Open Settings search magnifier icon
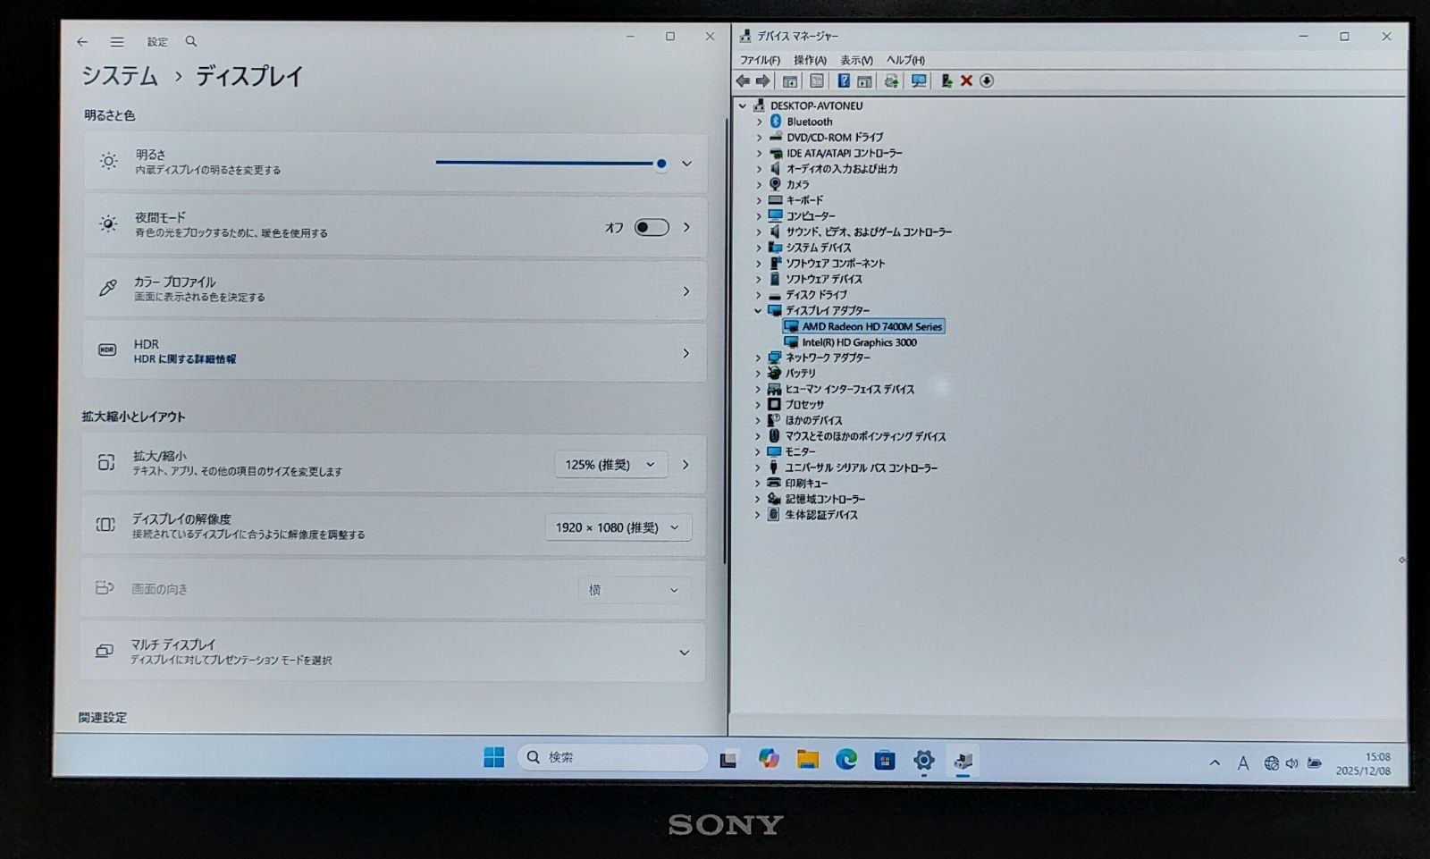 190,41
